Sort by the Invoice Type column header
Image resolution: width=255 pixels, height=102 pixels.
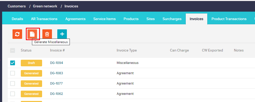[x=127, y=50]
